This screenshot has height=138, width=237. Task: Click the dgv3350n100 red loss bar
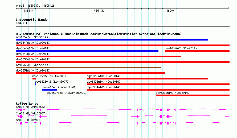coord(123,62)
